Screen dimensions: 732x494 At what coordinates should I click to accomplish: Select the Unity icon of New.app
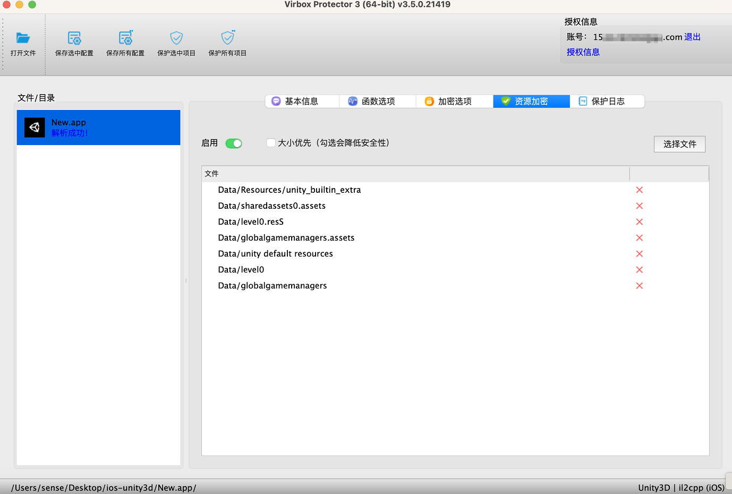click(35, 127)
